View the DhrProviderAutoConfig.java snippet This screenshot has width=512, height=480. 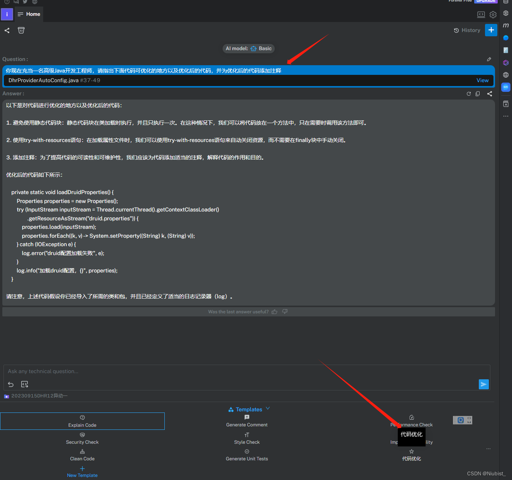pyautogui.click(x=482, y=80)
